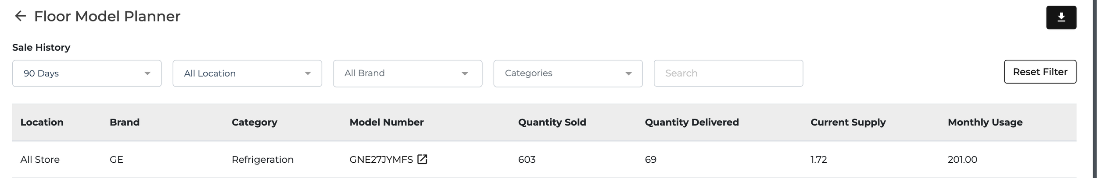The width and height of the screenshot is (1097, 178).
Task: Sort by the Brand column header
Action: pyautogui.click(x=125, y=122)
